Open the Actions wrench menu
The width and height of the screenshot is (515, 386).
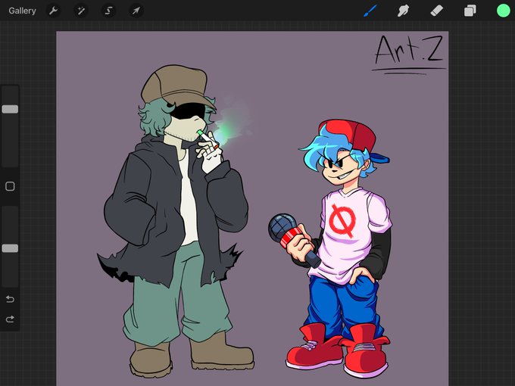(x=53, y=11)
